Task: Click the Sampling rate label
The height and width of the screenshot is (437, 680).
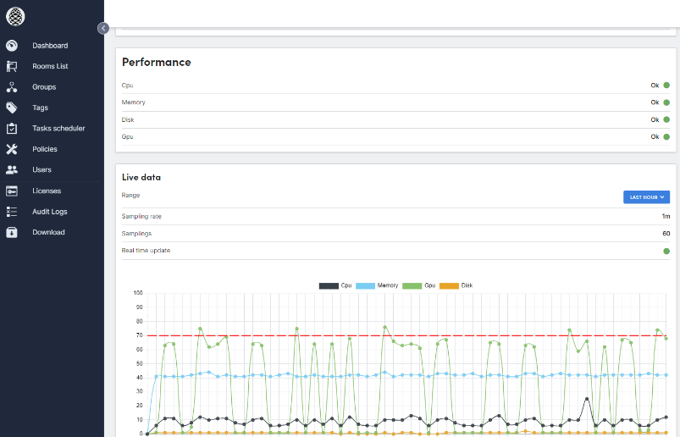Action: 141,216
